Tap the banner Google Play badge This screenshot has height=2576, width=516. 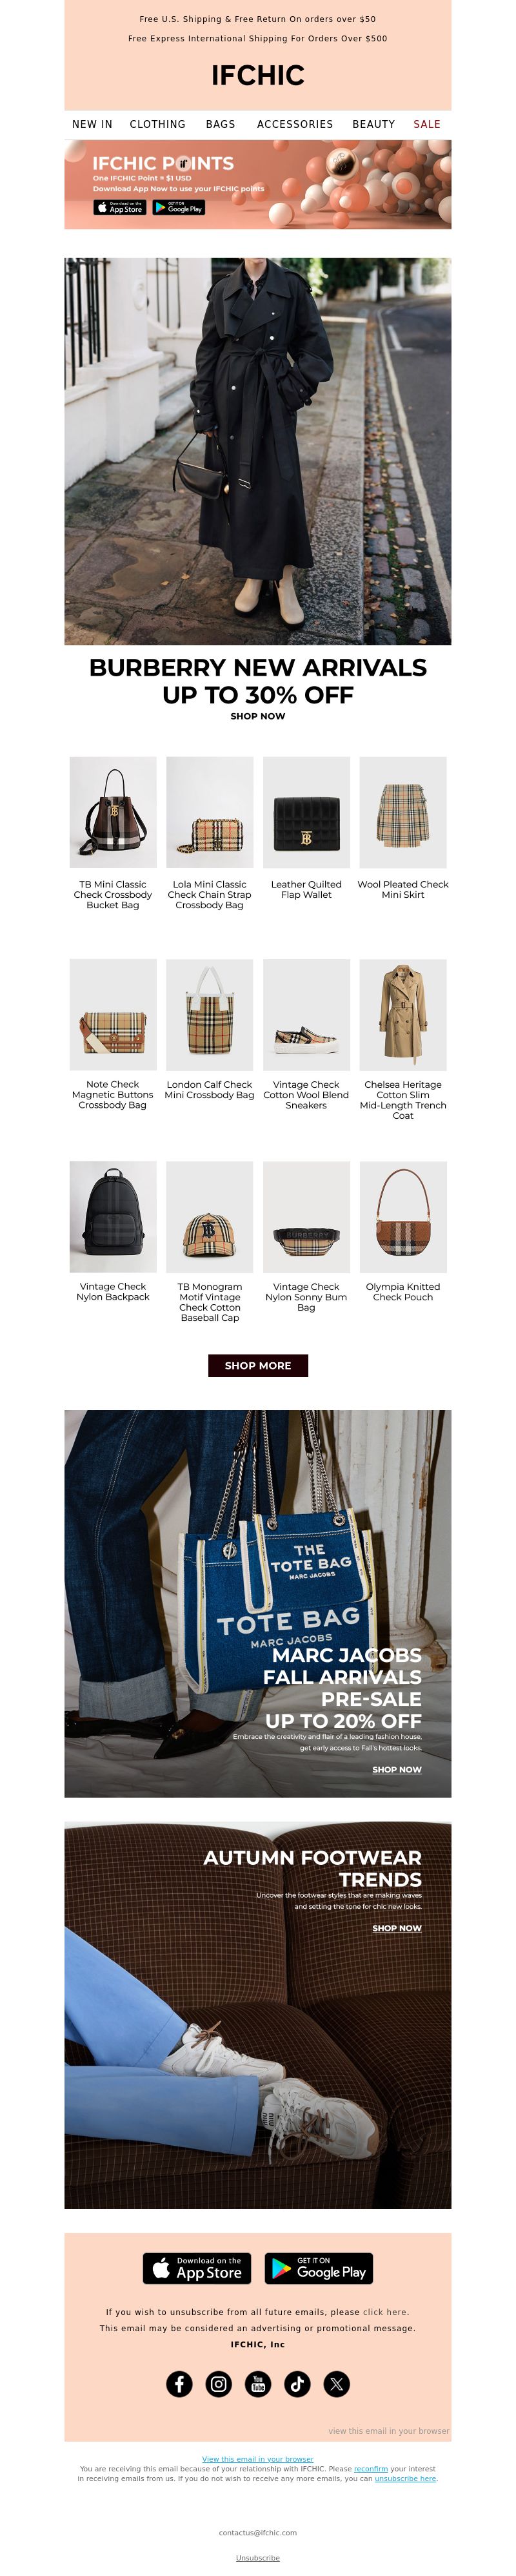(179, 207)
